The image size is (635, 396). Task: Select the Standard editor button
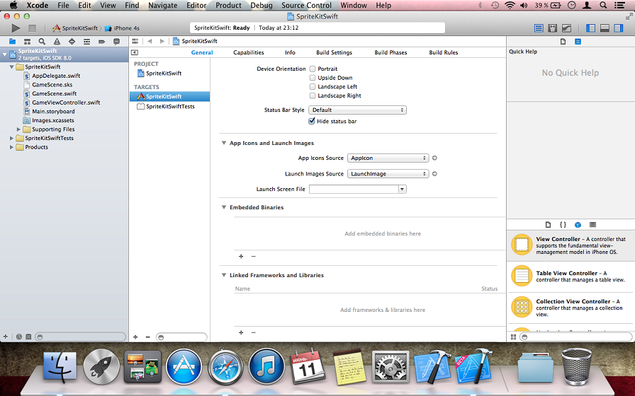[x=539, y=28]
